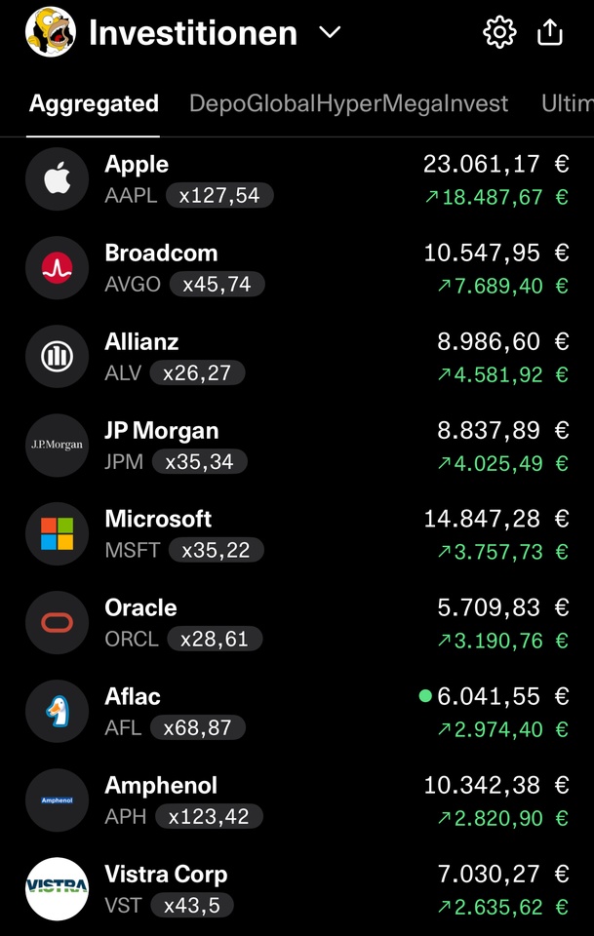Tap Broadcom gain amount 7.689,40 €
The width and height of the screenshot is (594, 936).
[x=503, y=286]
